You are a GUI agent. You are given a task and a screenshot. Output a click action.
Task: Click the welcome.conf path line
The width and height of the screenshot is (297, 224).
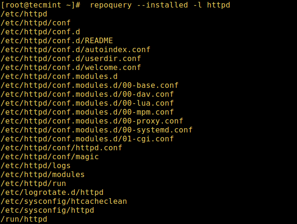[x=71, y=68]
